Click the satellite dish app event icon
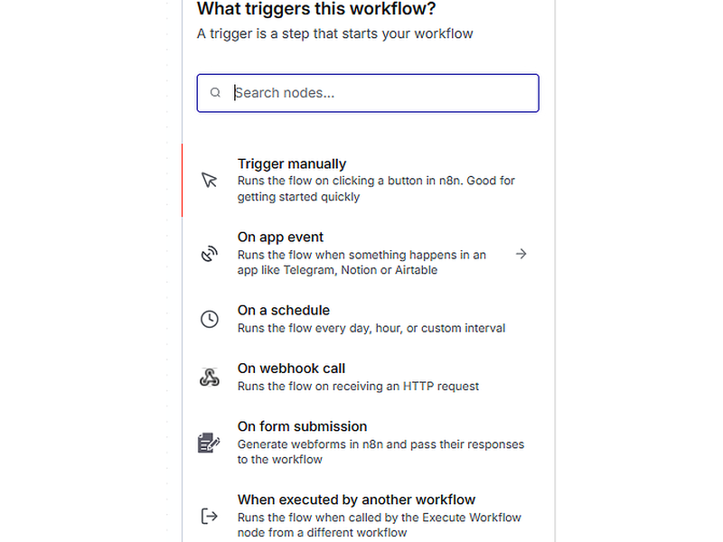Image resolution: width=723 pixels, height=542 pixels. (209, 254)
